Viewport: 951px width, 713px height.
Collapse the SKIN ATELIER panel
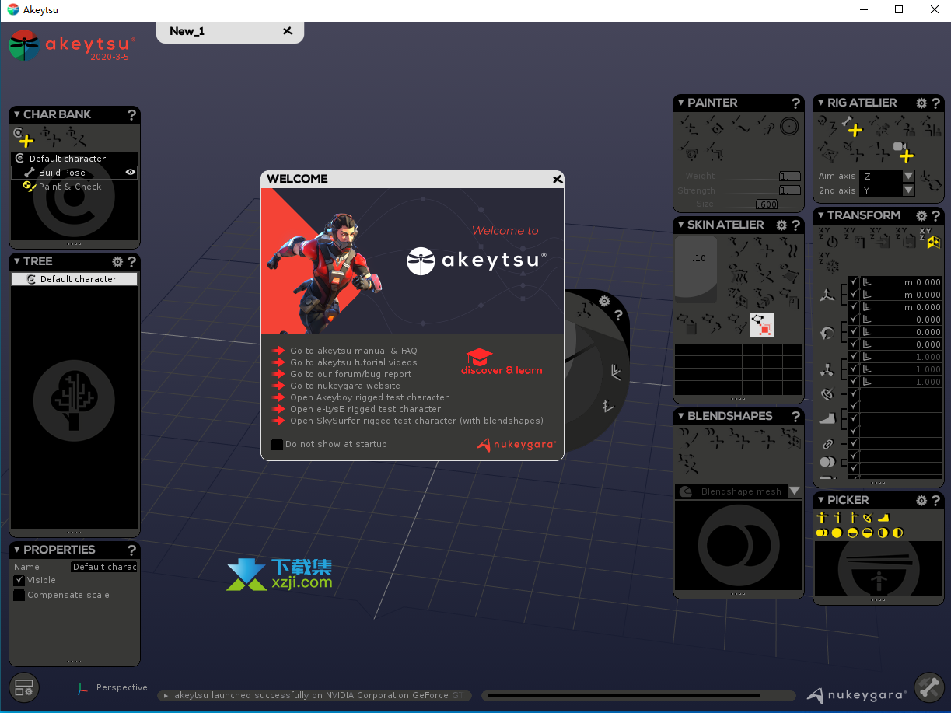[x=681, y=225]
